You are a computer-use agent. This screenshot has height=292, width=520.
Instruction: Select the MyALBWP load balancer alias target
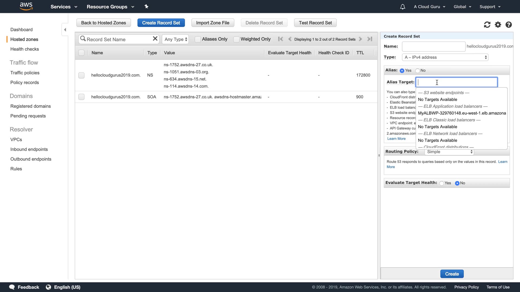[461, 113]
